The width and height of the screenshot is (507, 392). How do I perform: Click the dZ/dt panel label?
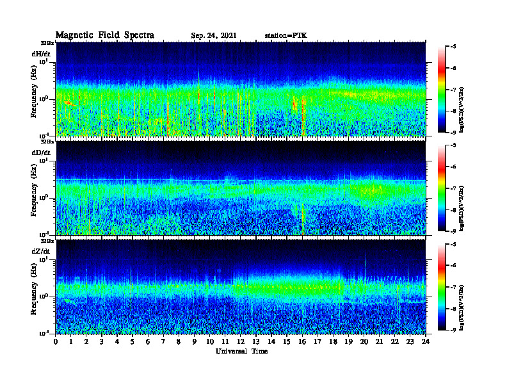click(x=41, y=251)
